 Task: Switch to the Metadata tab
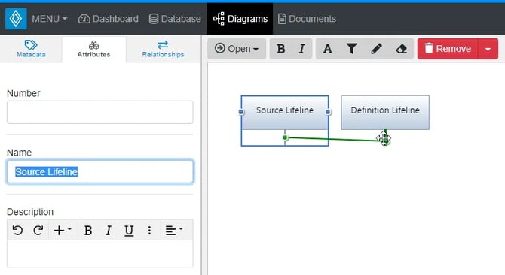coord(31,49)
